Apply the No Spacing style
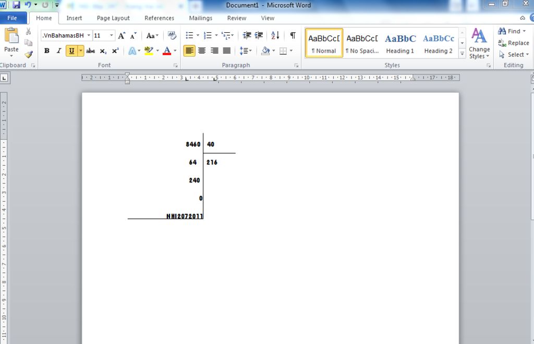 click(362, 43)
